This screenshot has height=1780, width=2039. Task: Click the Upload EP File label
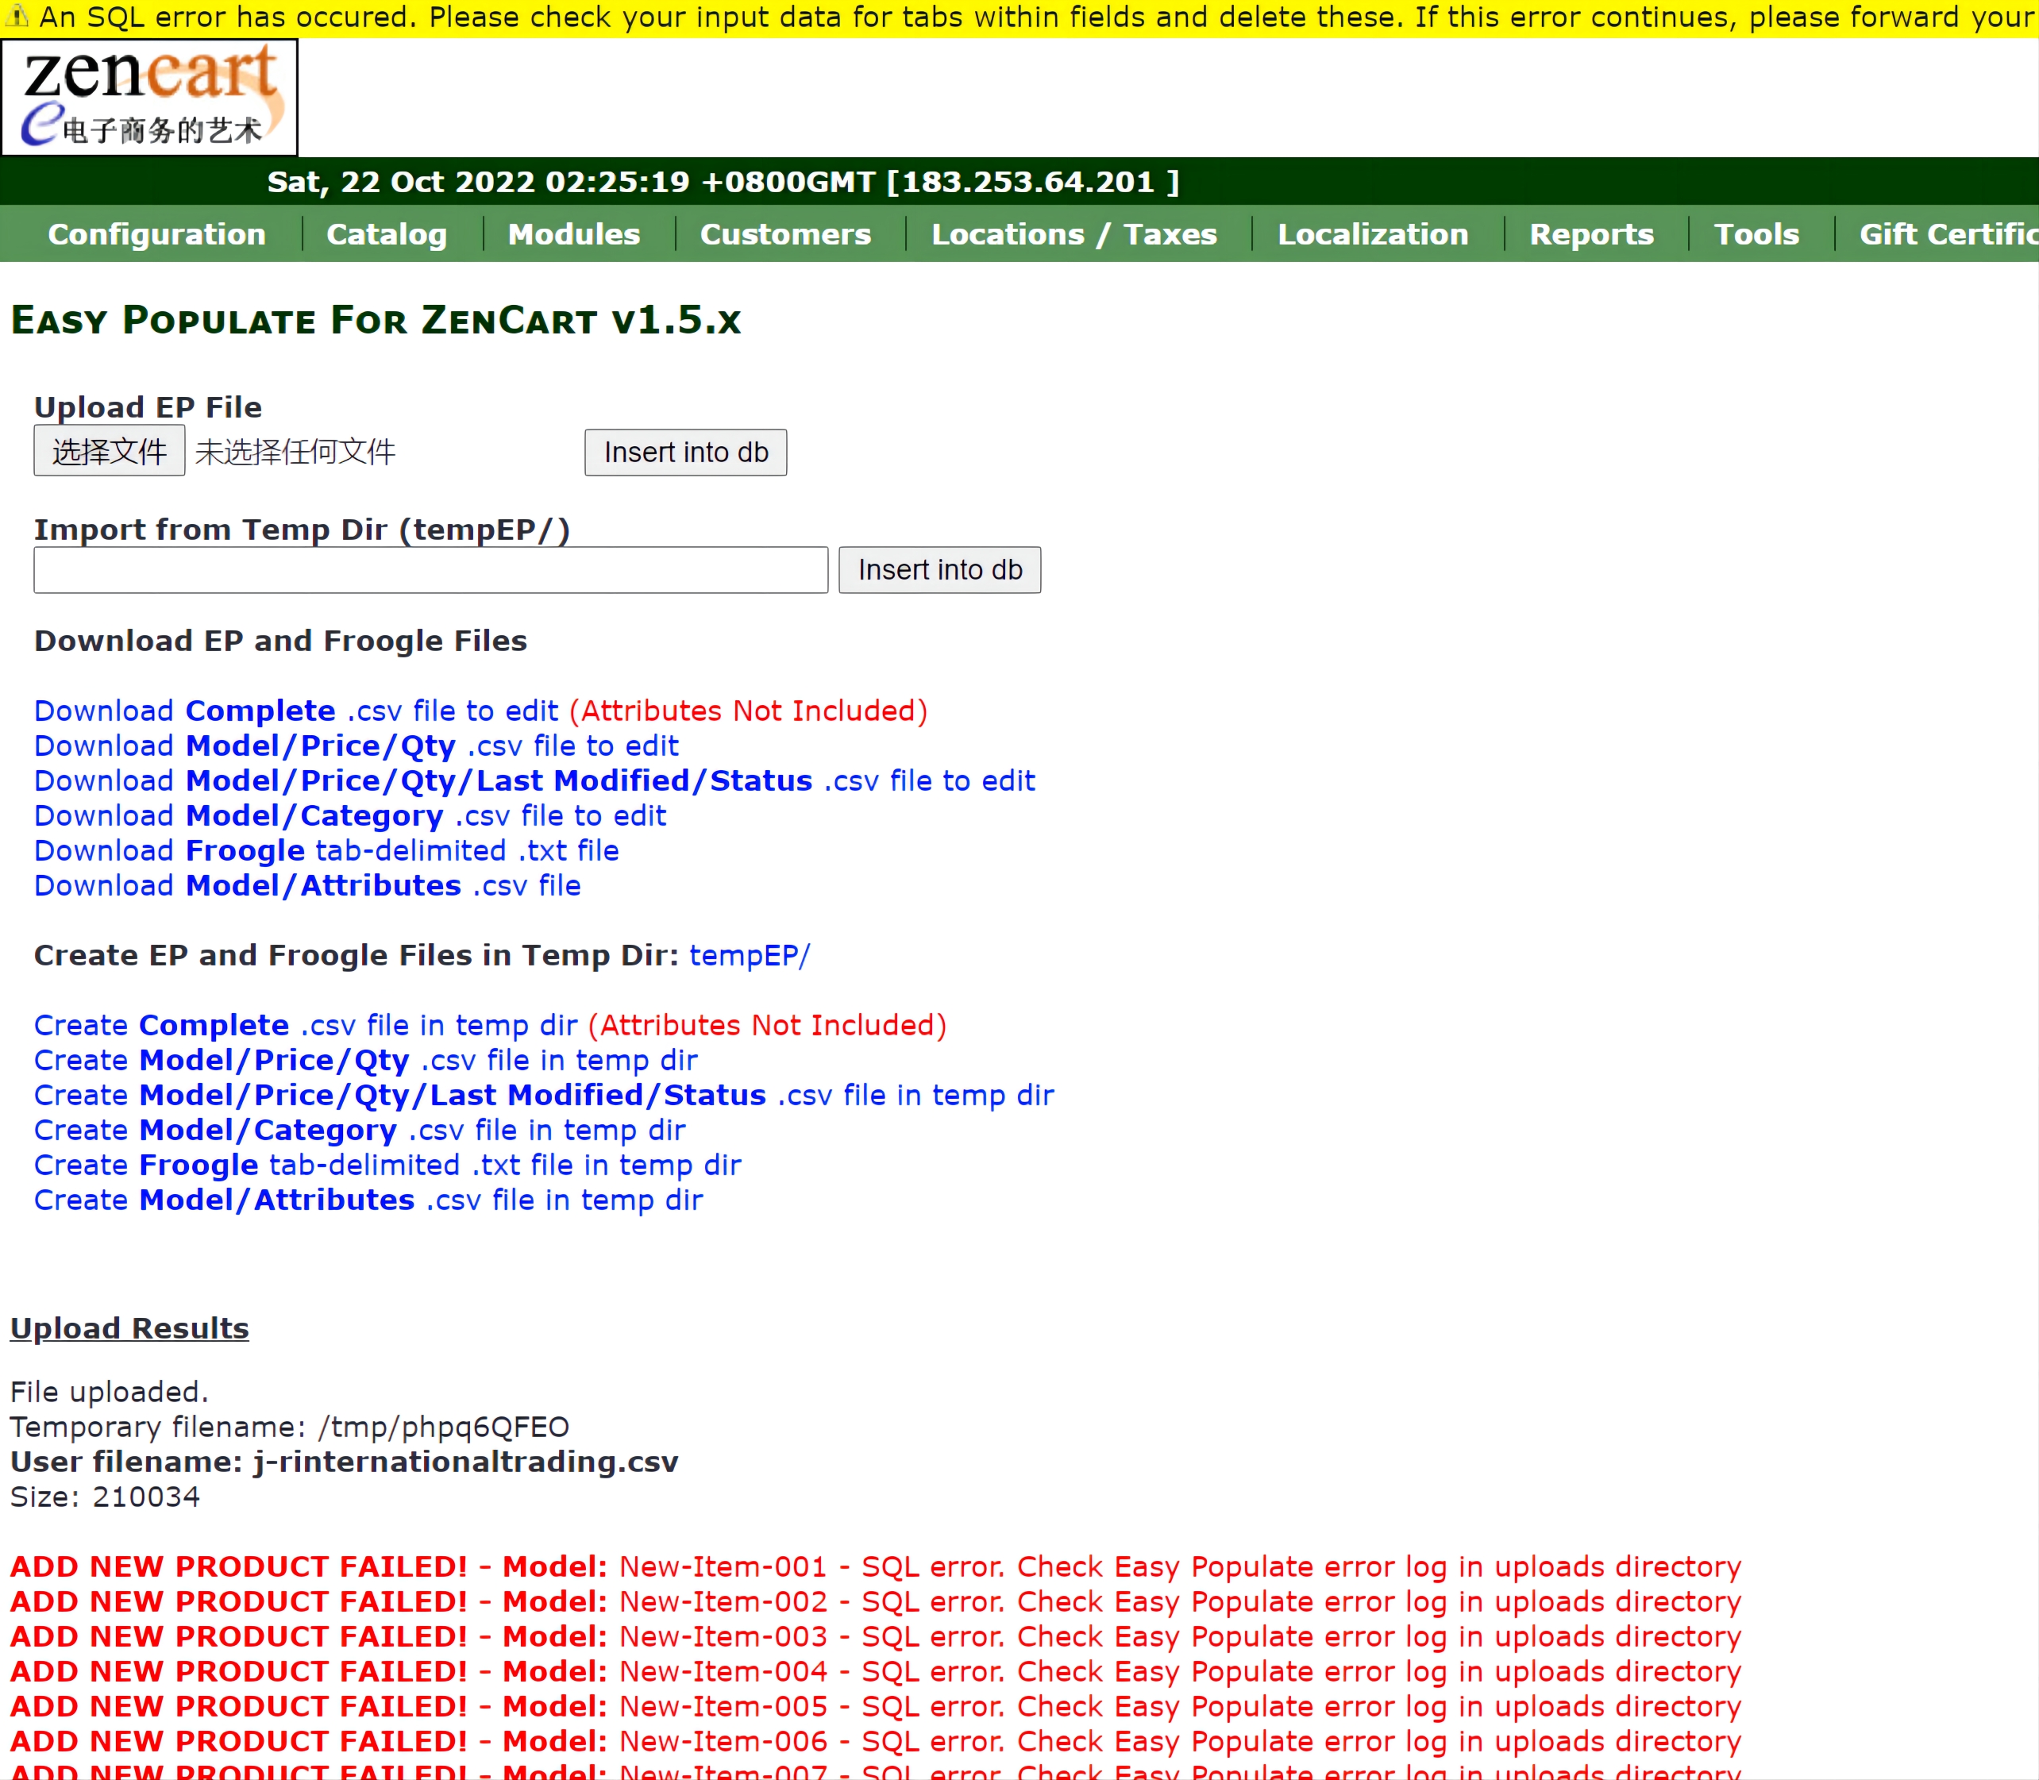coord(148,407)
